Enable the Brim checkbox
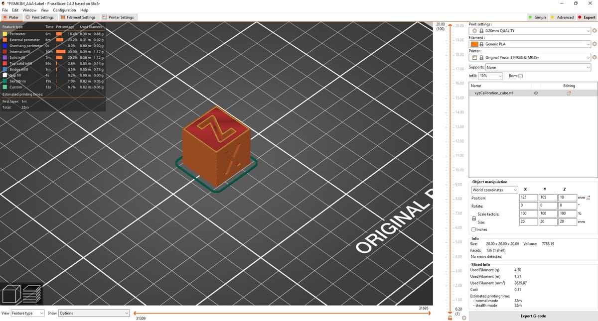The width and height of the screenshot is (598, 321). pyautogui.click(x=521, y=76)
